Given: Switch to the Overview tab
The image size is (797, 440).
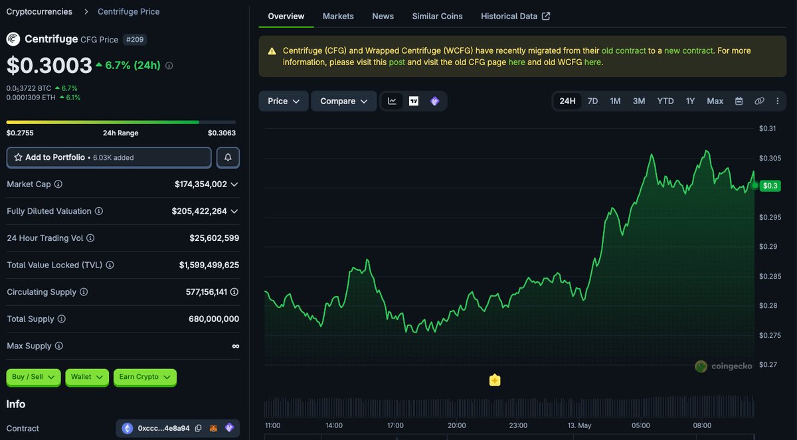Looking at the screenshot, I should tap(286, 16).
